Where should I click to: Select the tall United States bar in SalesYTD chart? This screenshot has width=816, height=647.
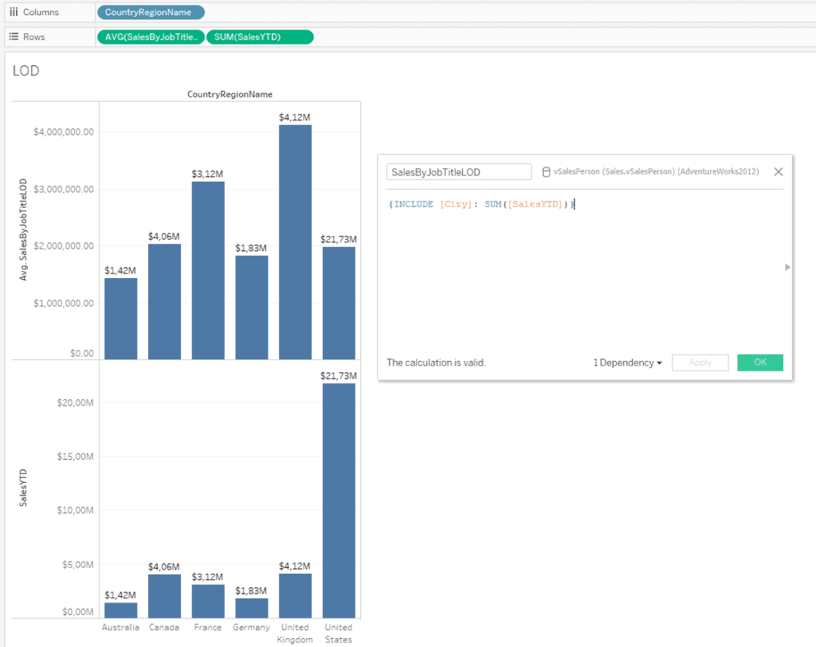(339, 500)
